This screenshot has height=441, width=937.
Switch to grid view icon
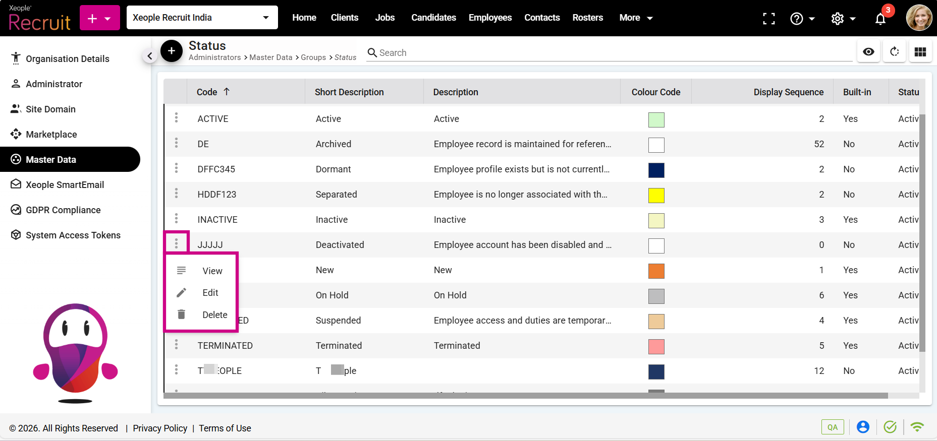click(920, 51)
